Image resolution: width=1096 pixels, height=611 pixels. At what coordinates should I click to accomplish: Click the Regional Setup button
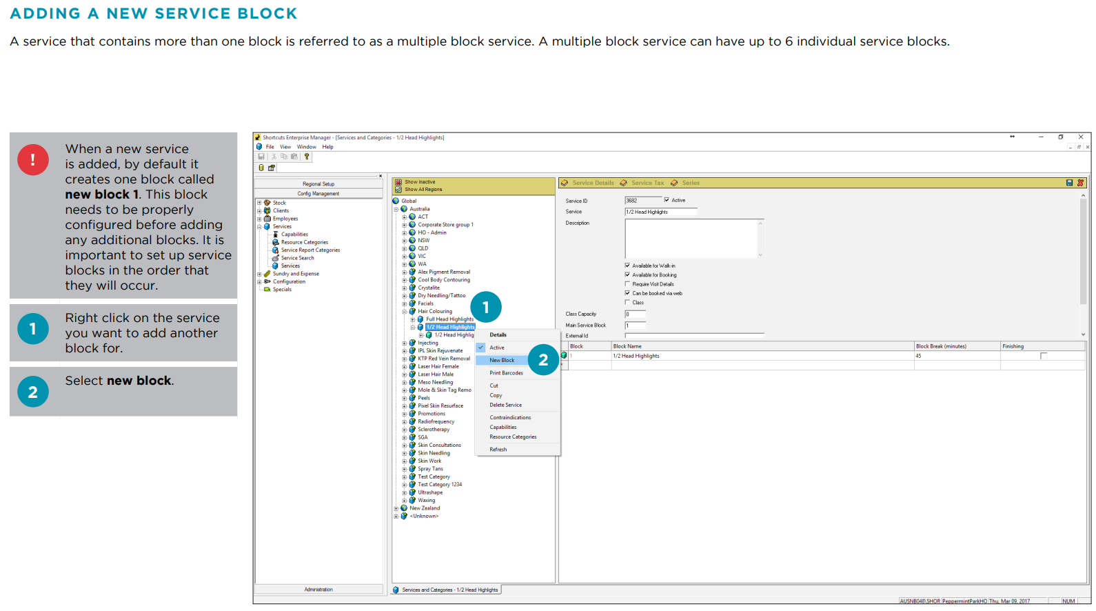318,184
